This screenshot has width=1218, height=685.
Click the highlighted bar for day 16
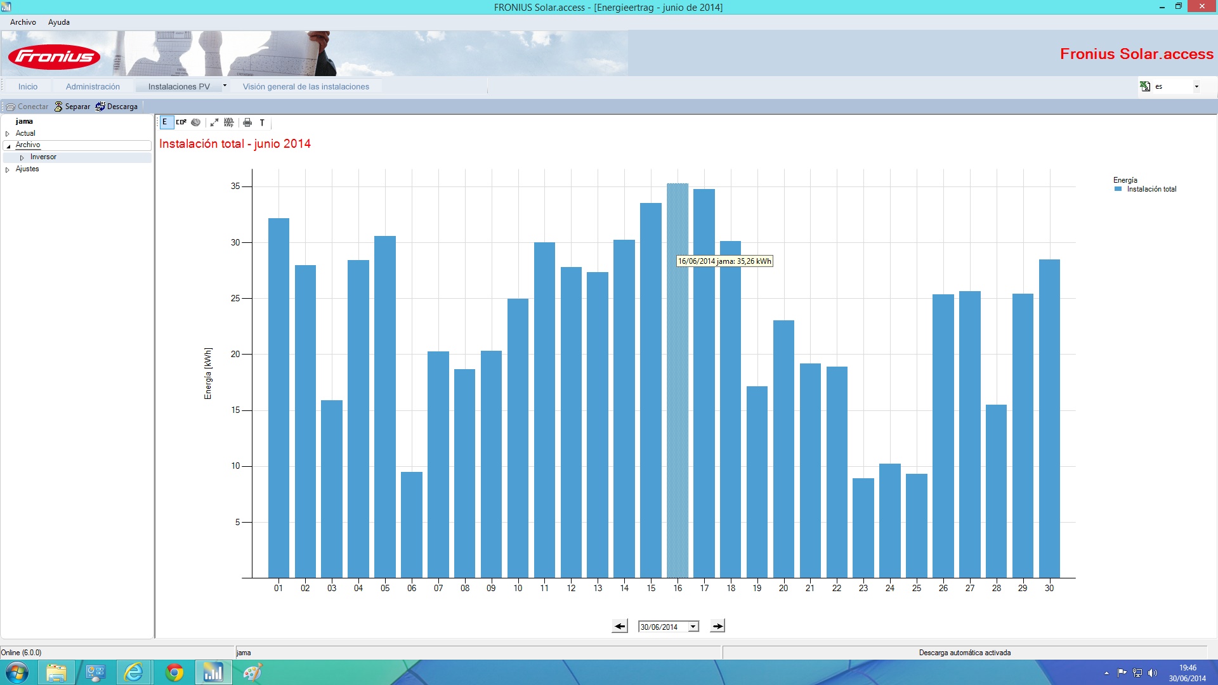point(678,381)
